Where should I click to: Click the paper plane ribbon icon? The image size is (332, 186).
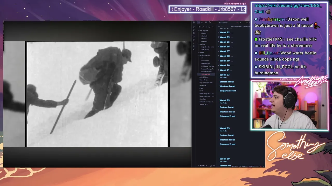click(193, 49)
